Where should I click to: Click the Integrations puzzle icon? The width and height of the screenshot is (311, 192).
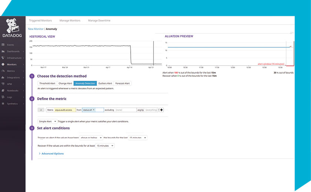click(x=3, y=77)
